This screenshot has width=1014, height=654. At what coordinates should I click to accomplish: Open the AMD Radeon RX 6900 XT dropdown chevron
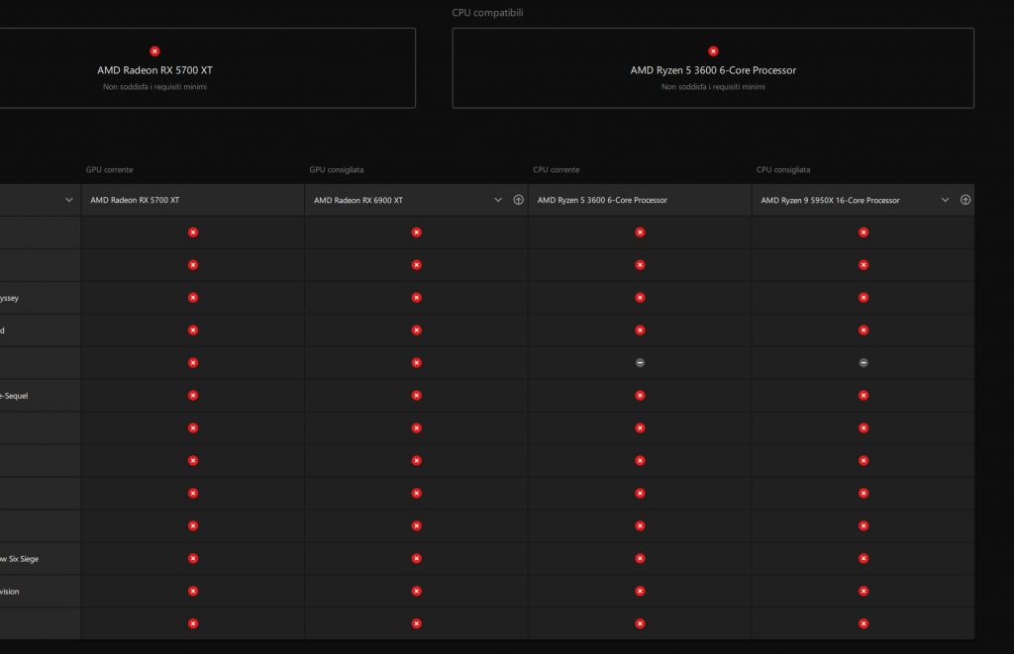point(498,200)
